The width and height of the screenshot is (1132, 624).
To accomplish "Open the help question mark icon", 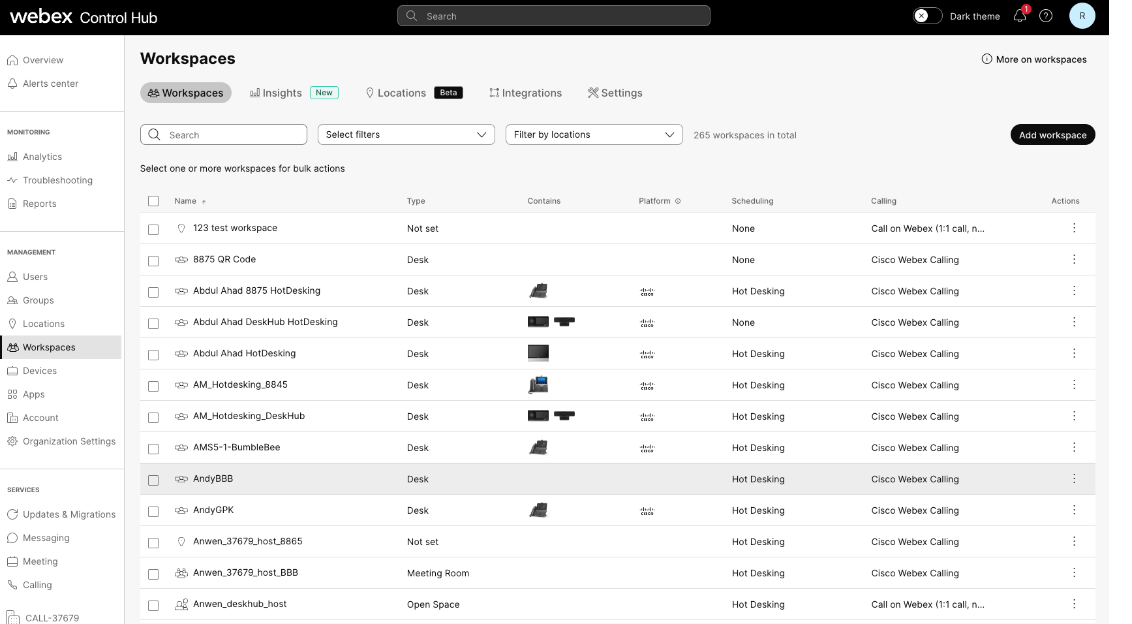I will (1046, 16).
